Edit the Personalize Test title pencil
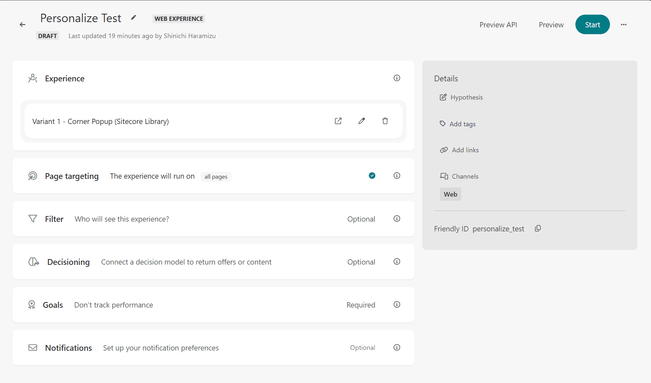 [x=134, y=18]
